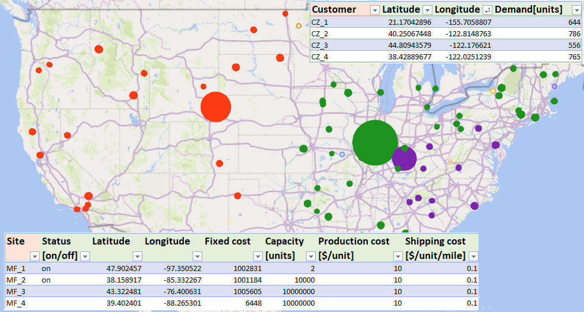
Task: Click the large green bubble on map
Action: [x=375, y=142]
